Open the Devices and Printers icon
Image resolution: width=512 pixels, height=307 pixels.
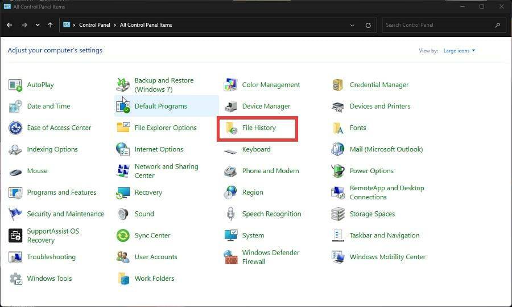point(337,107)
